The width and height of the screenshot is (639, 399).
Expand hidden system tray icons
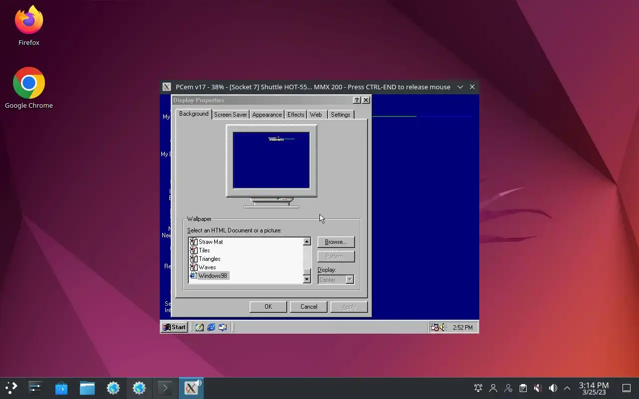click(x=567, y=388)
